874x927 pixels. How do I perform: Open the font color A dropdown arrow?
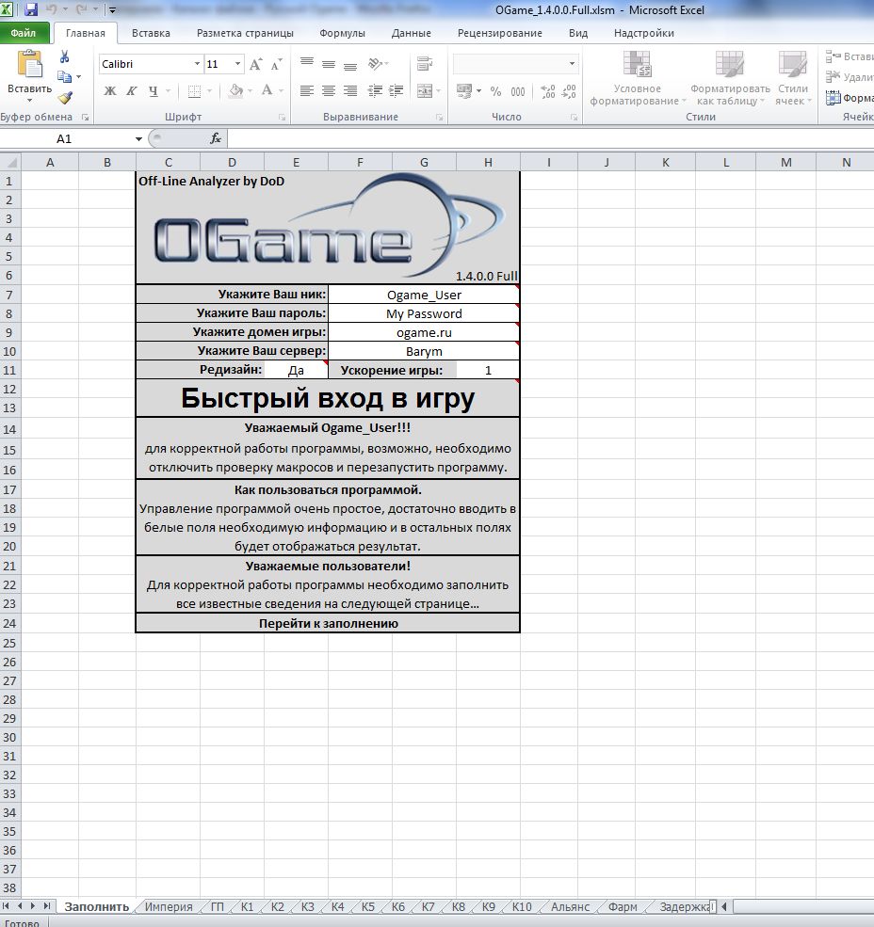281,91
